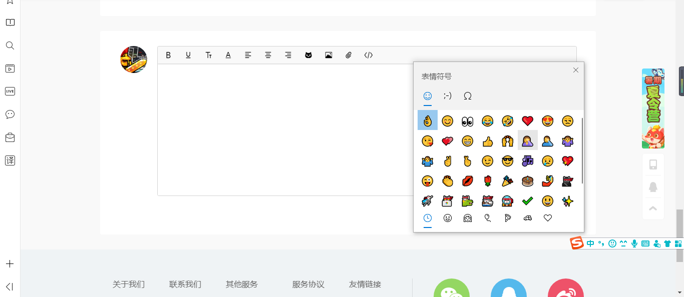The height and width of the screenshot is (297, 684).
Task: Insert the red heart emoji
Action: coord(528,120)
